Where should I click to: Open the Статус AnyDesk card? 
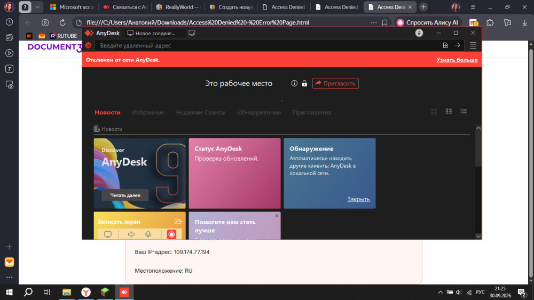234,173
